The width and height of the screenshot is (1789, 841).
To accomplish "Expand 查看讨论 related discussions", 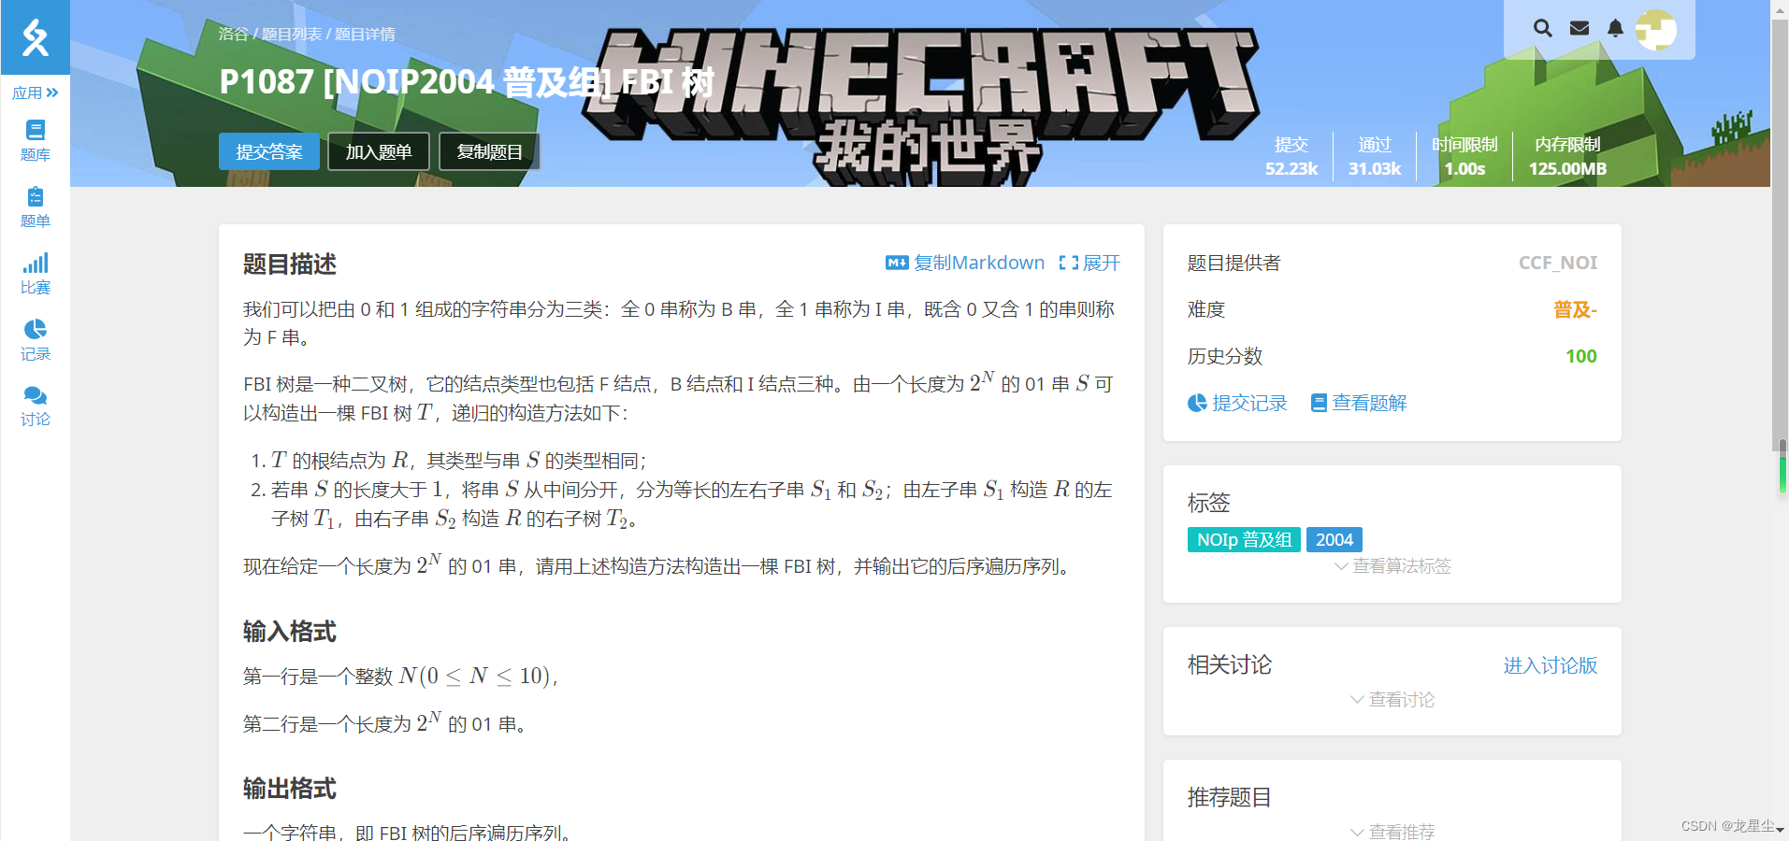I will point(1392,699).
